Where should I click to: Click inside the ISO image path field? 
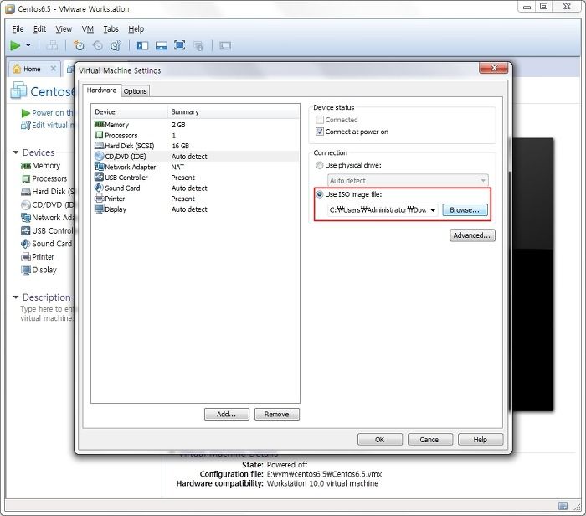(x=378, y=210)
